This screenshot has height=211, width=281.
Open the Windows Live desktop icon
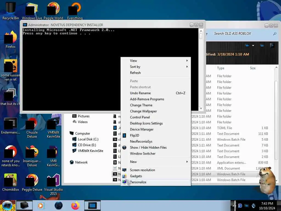click(x=32, y=10)
